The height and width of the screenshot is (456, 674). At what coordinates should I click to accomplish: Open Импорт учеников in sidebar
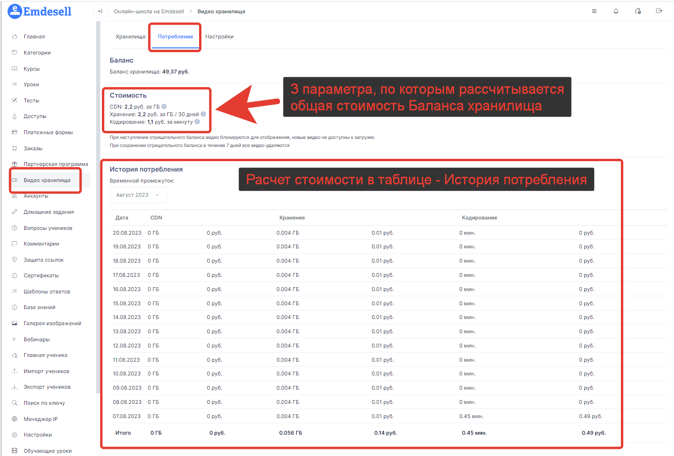click(46, 371)
